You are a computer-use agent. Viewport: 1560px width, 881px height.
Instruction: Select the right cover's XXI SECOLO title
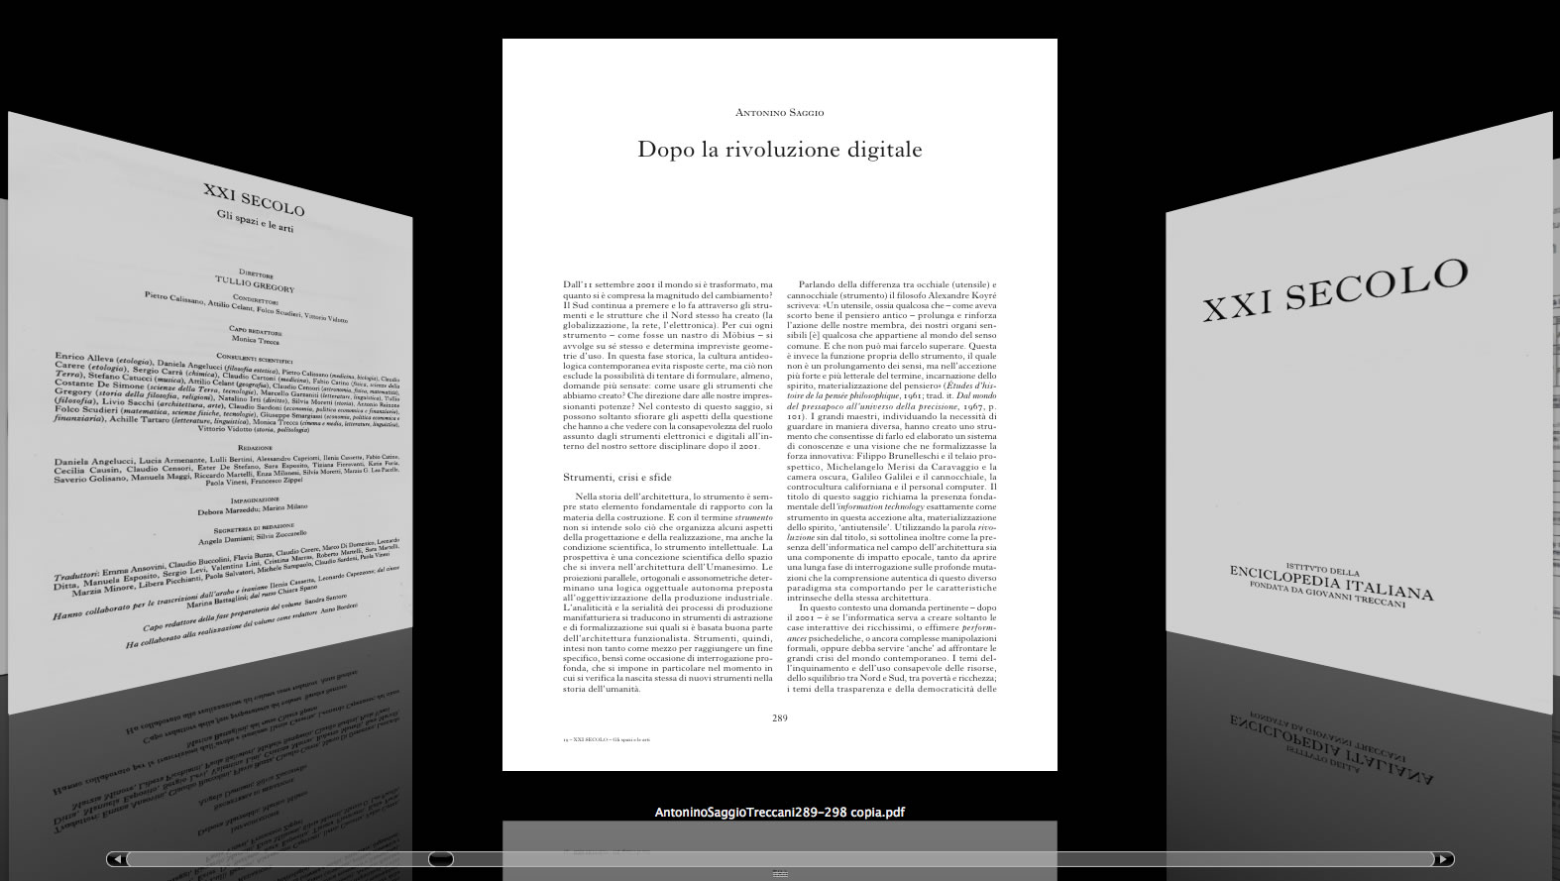click(x=1334, y=289)
